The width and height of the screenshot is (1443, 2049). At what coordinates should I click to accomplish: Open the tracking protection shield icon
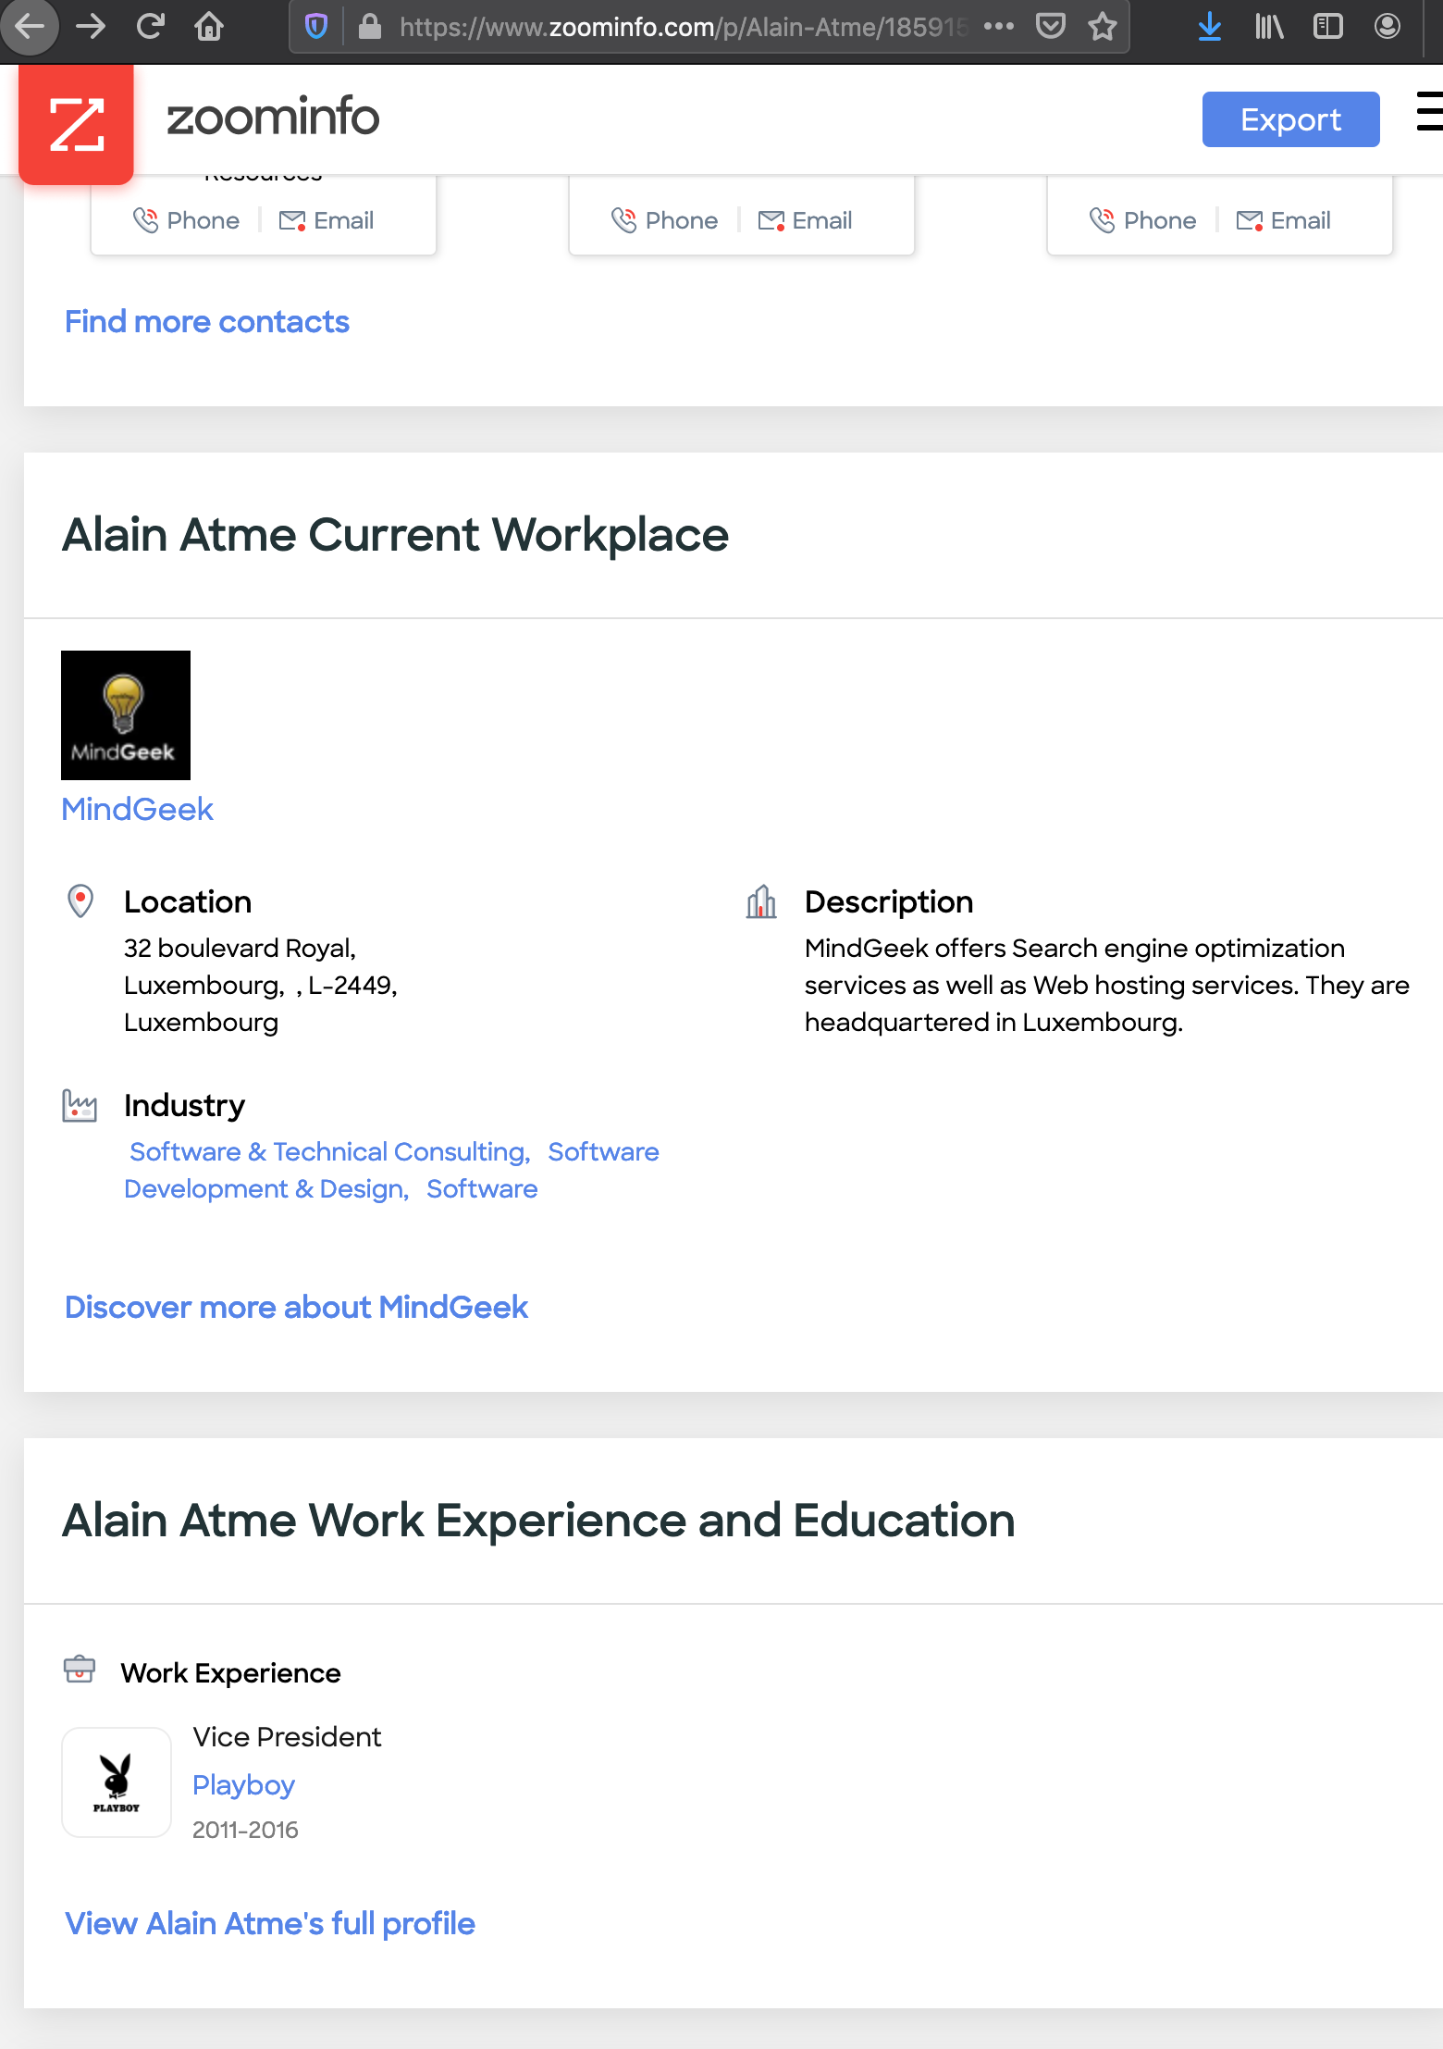tap(316, 27)
